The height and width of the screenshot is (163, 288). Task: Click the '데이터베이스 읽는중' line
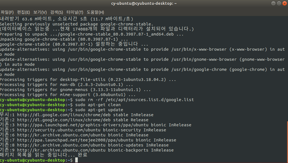point(97,29)
